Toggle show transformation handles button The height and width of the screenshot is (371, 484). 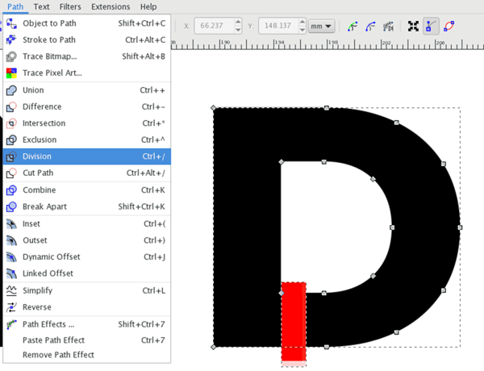[x=414, y=27]
